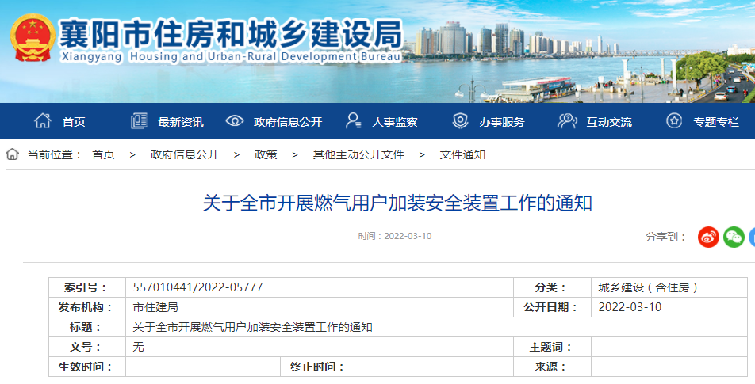Click the shield icon beside 办事服务
The width and height of the screenshot is (755, 384).
(x=460, y=120)
